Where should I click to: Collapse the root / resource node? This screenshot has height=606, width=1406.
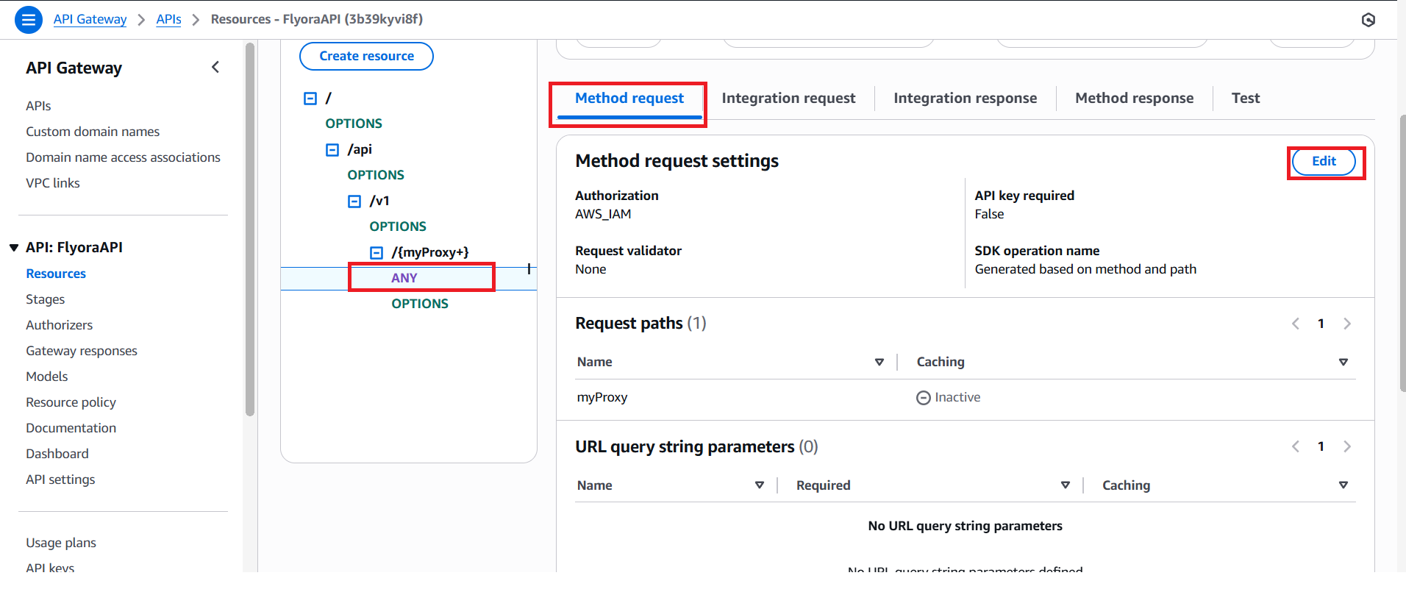310,99
